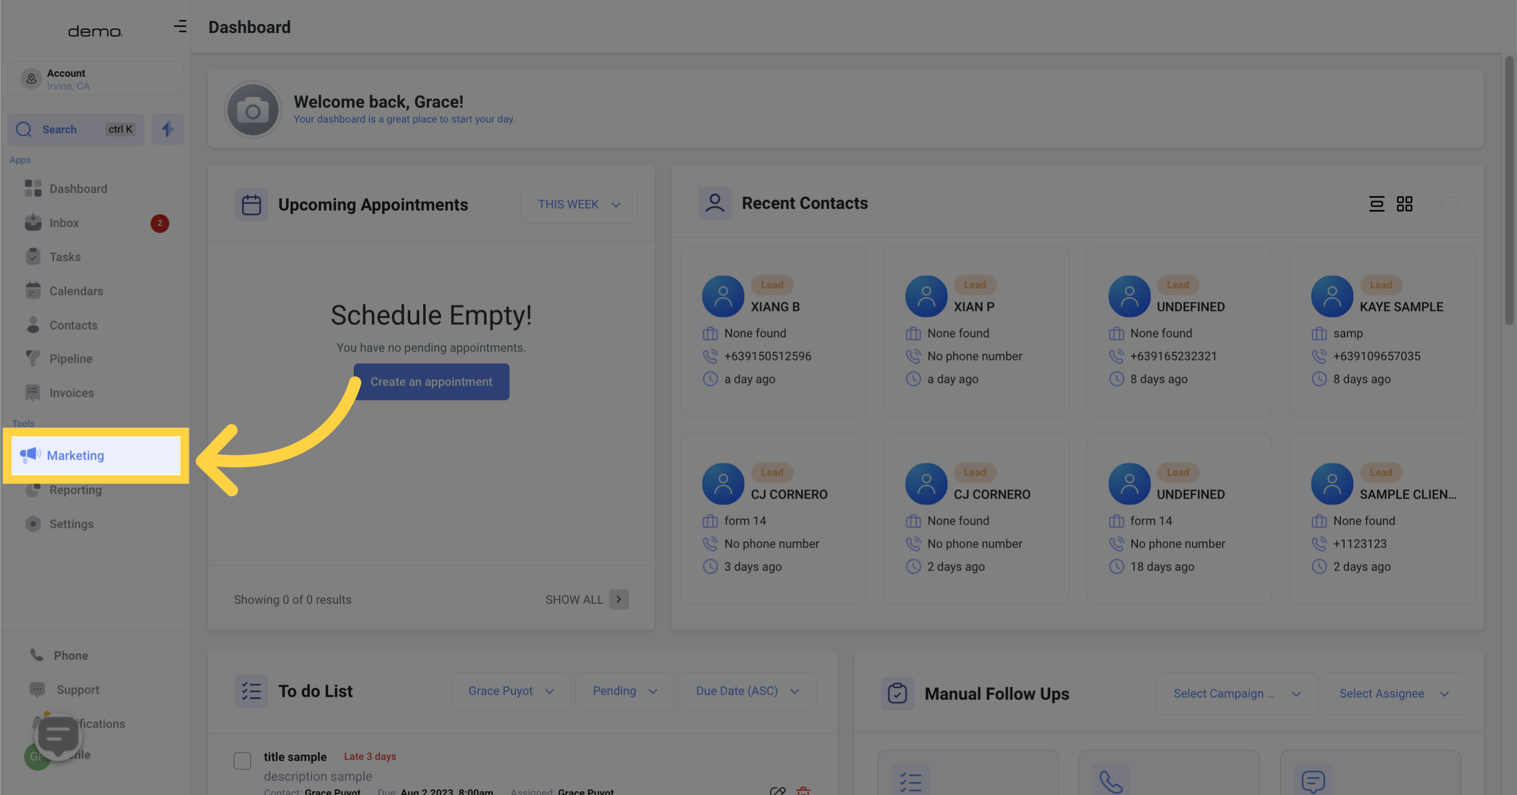This screenshot has width=1517, height=795.
Task: Open Settings from the sidebar
Action: (x=72, y=524)
